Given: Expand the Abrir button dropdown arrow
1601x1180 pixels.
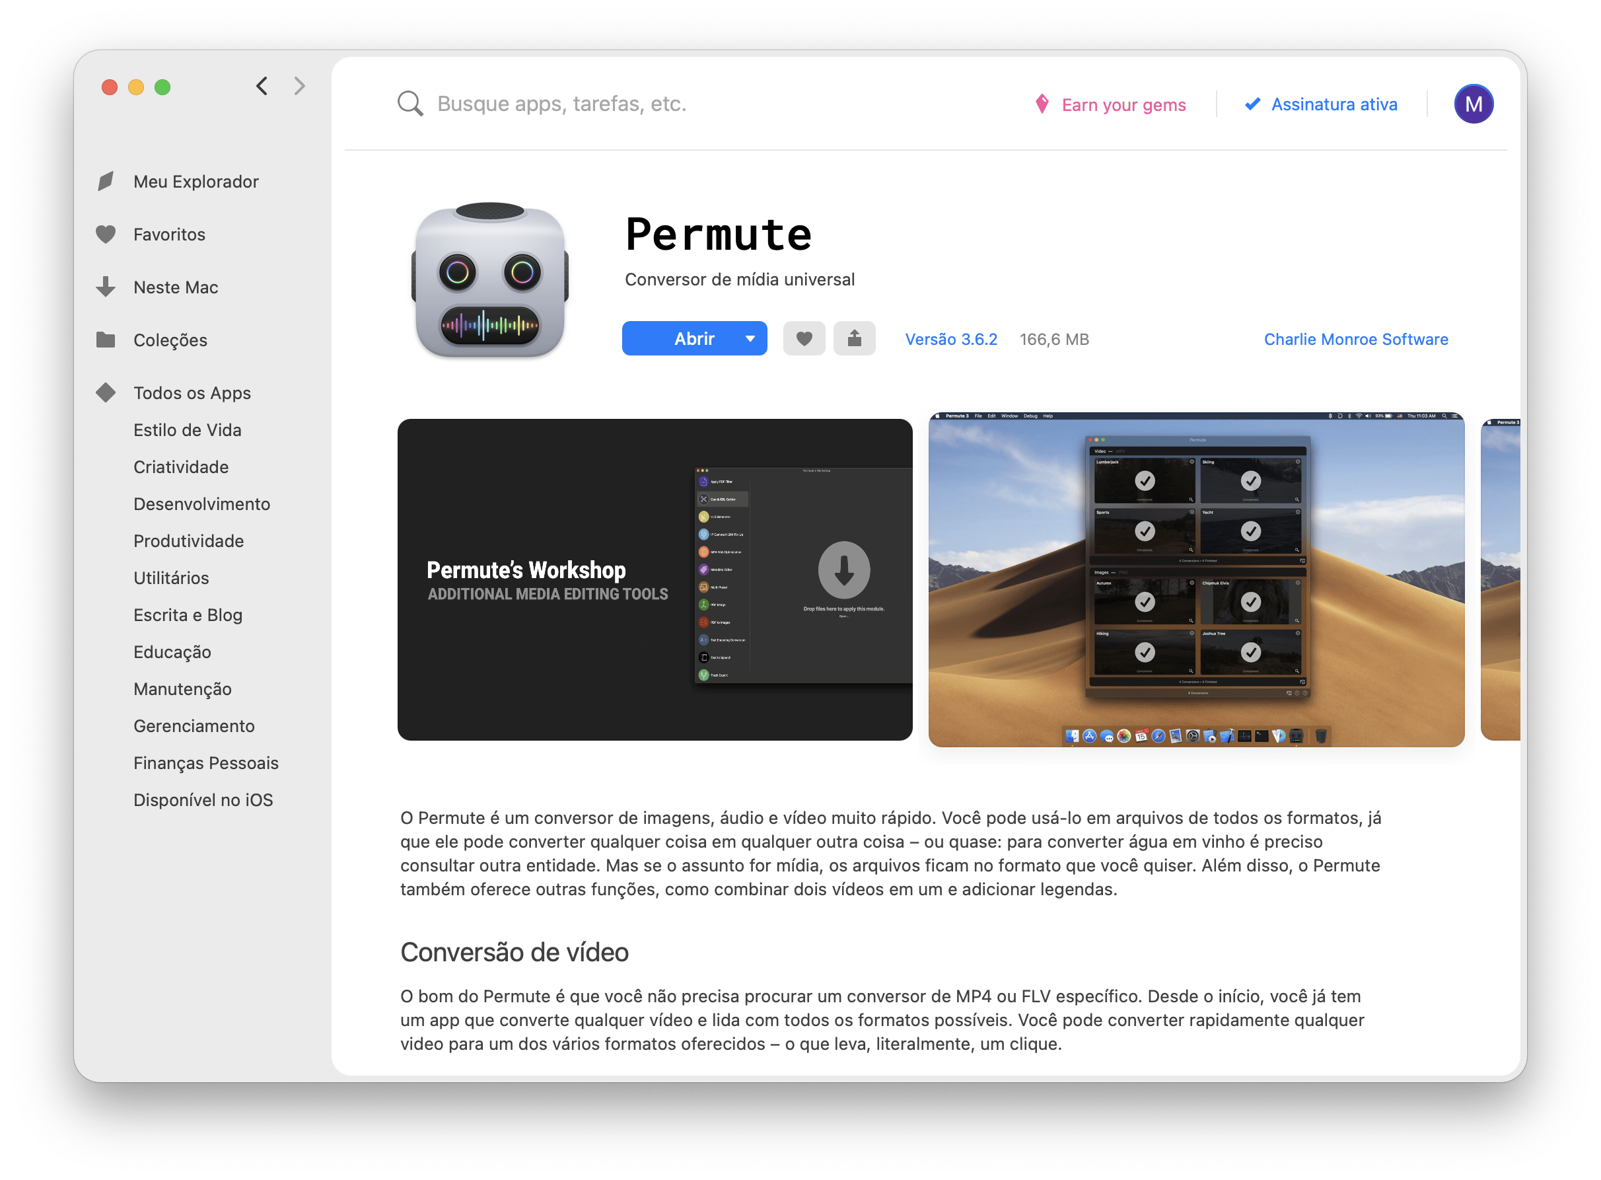Looking at the screenshot, I should [750, 338].
